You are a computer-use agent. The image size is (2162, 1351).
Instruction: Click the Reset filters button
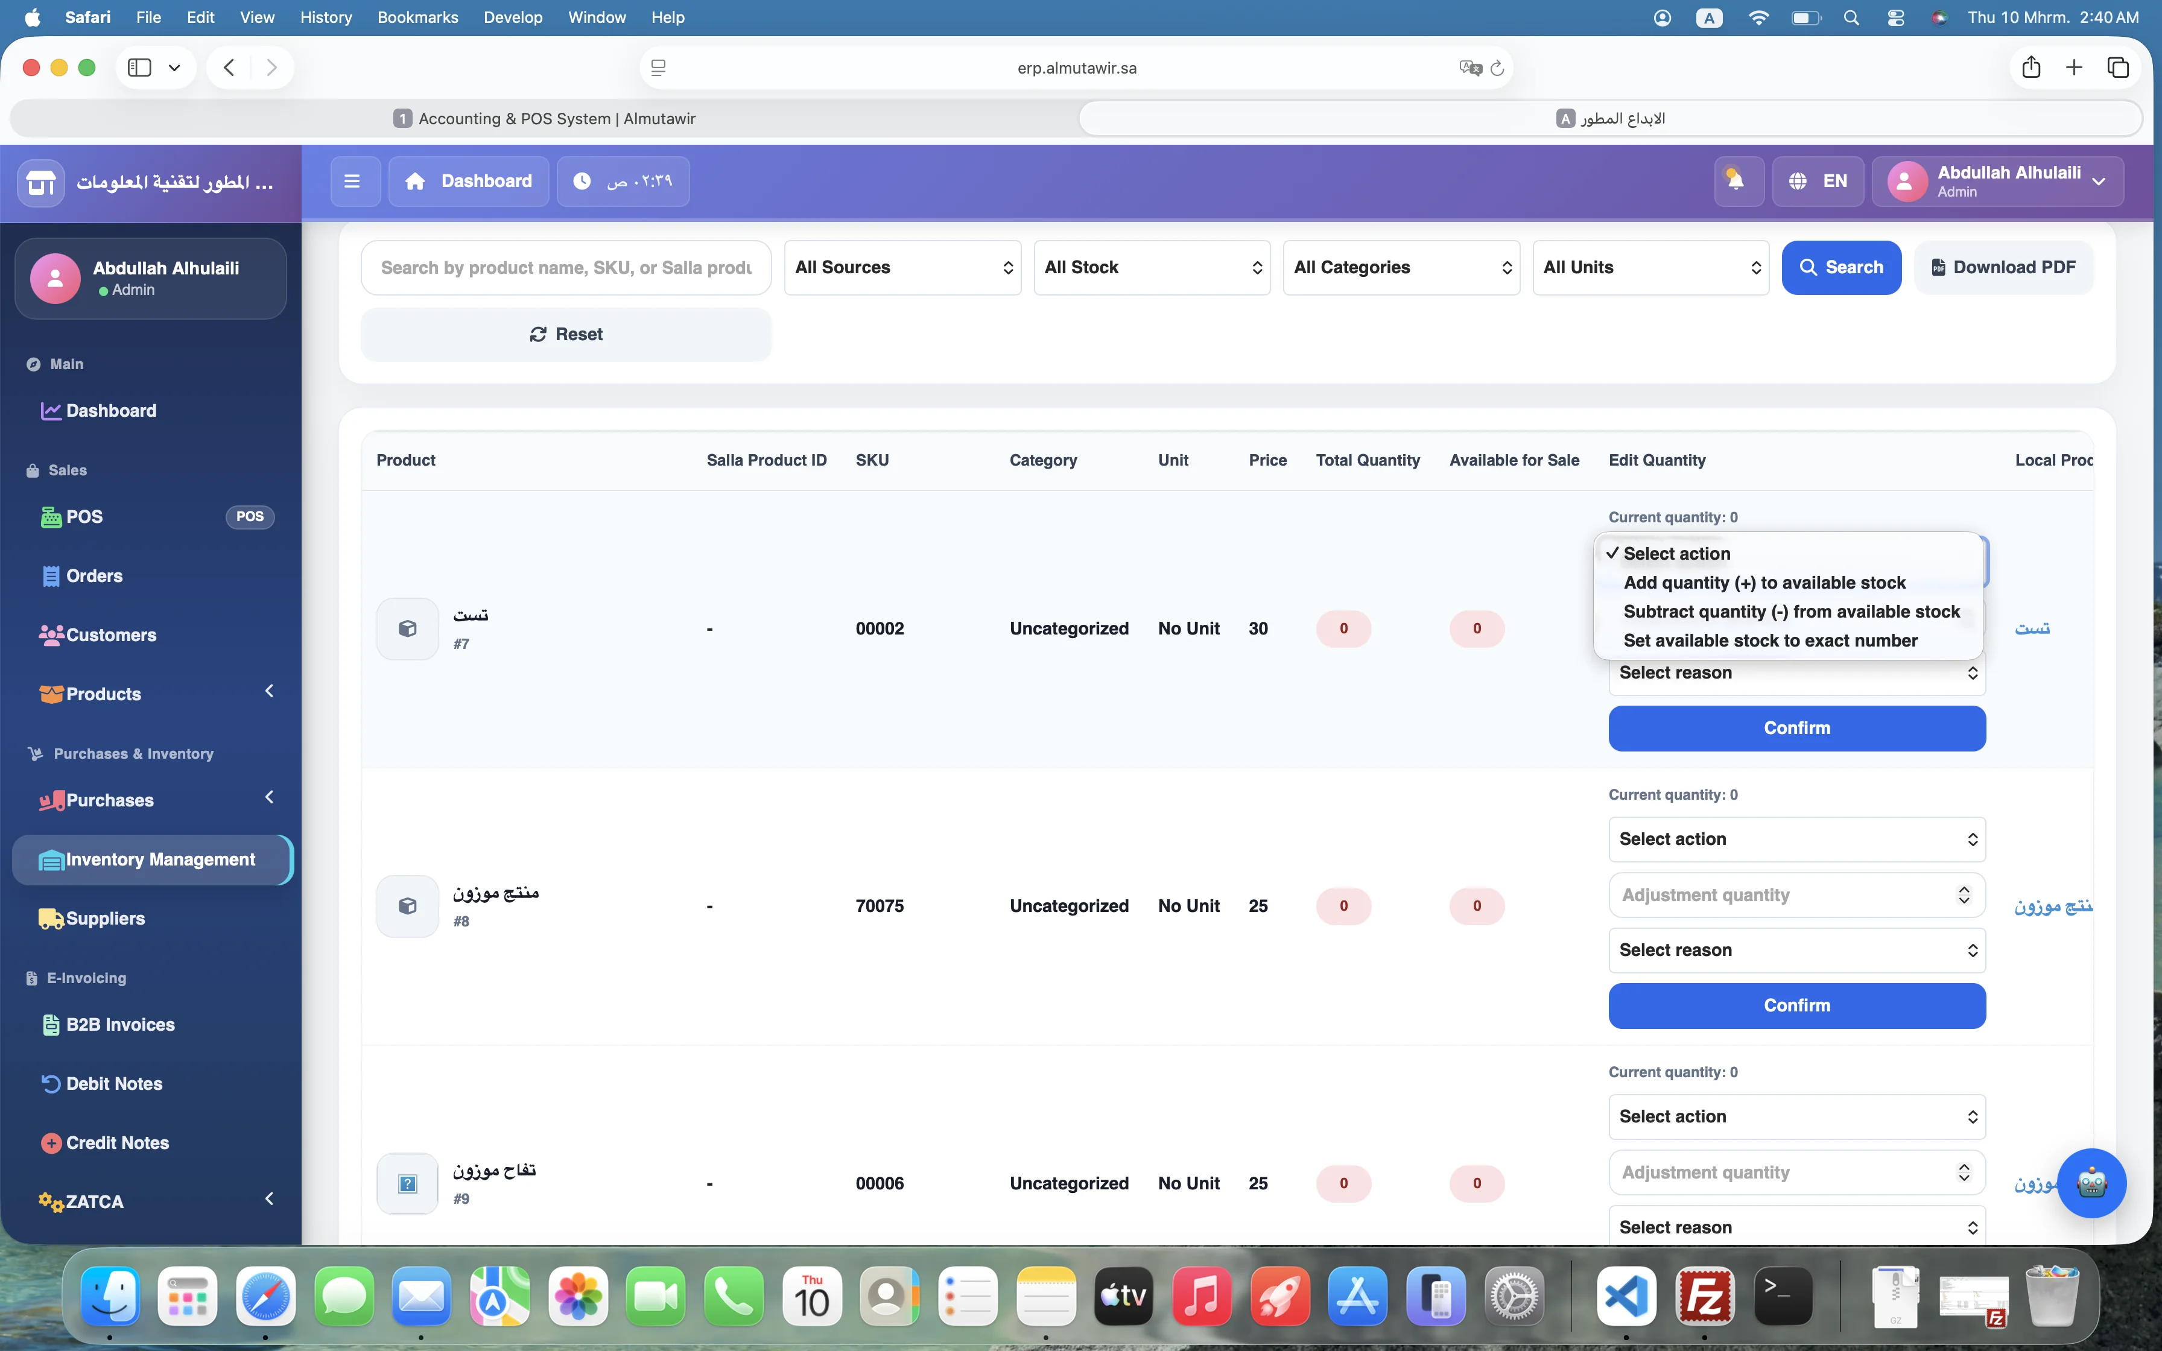[565, 334]
